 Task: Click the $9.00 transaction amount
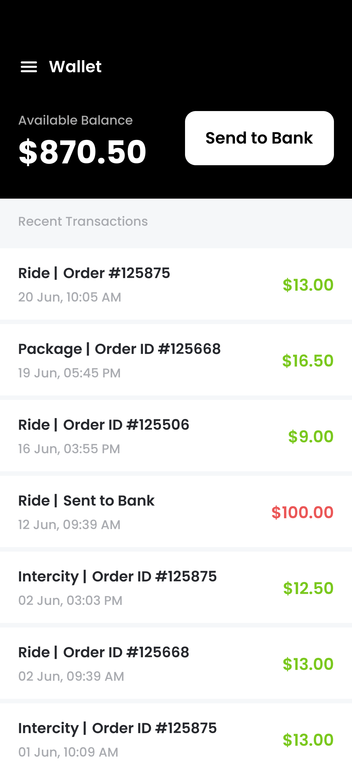pos(311,436)
